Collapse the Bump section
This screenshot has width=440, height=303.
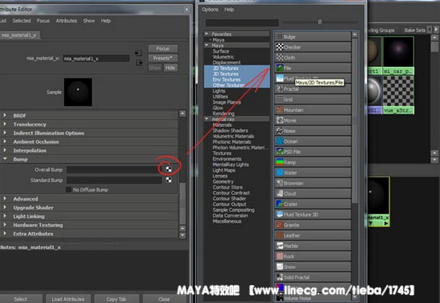(x=5, y=159)
